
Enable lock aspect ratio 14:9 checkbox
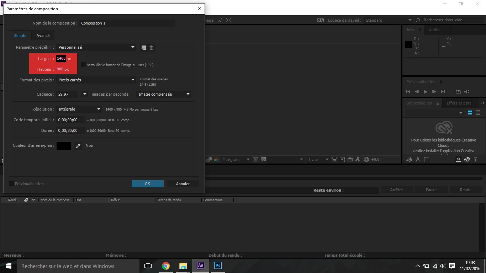(84, 65)
